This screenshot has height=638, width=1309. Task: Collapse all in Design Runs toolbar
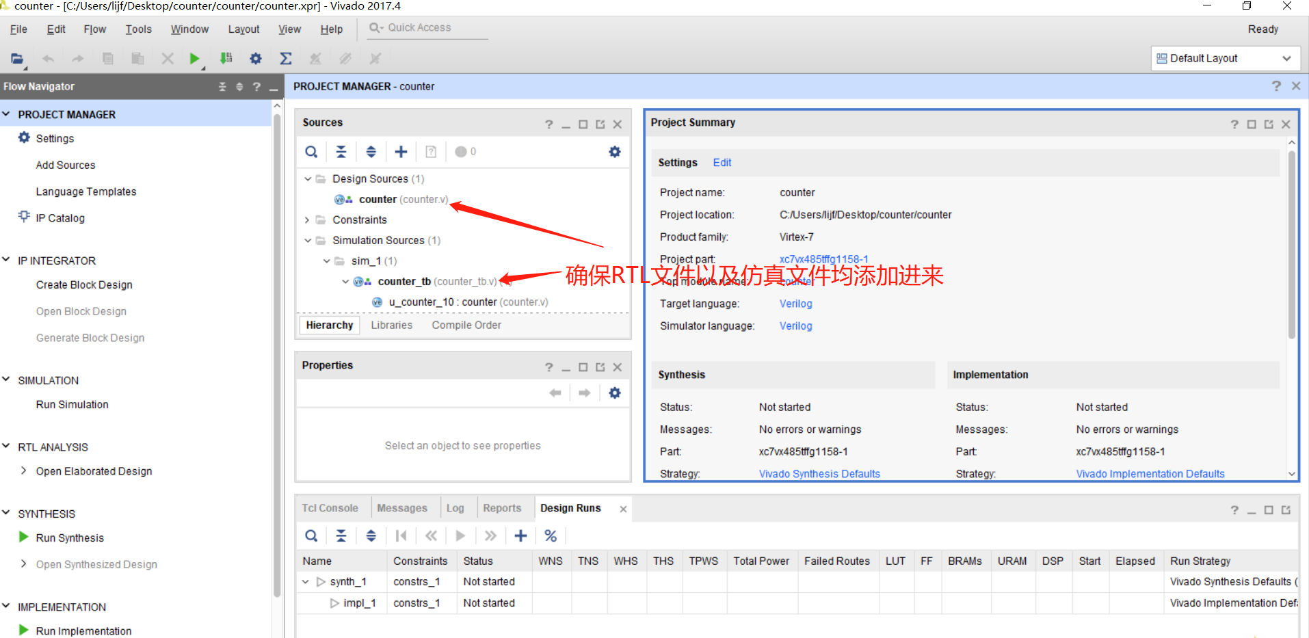(341, 536)
